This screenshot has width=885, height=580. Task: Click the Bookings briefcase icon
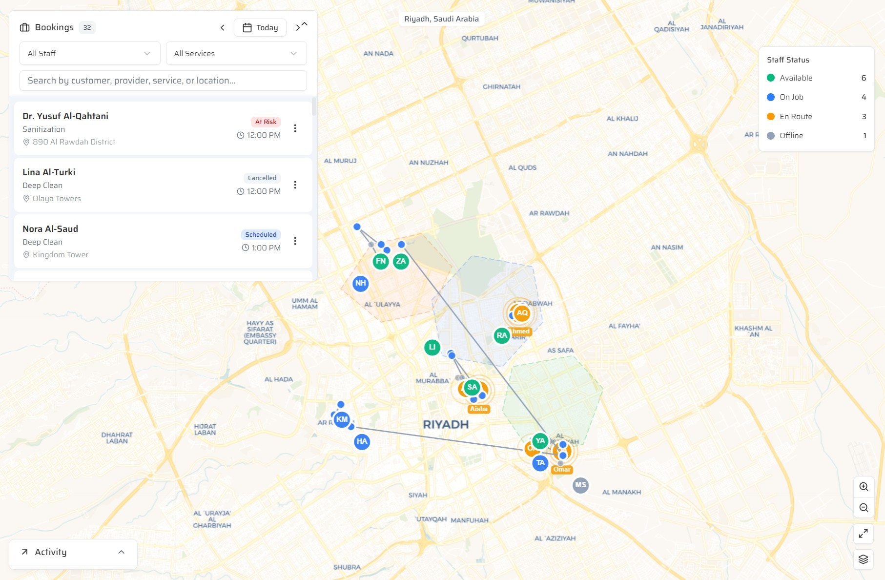24,27
